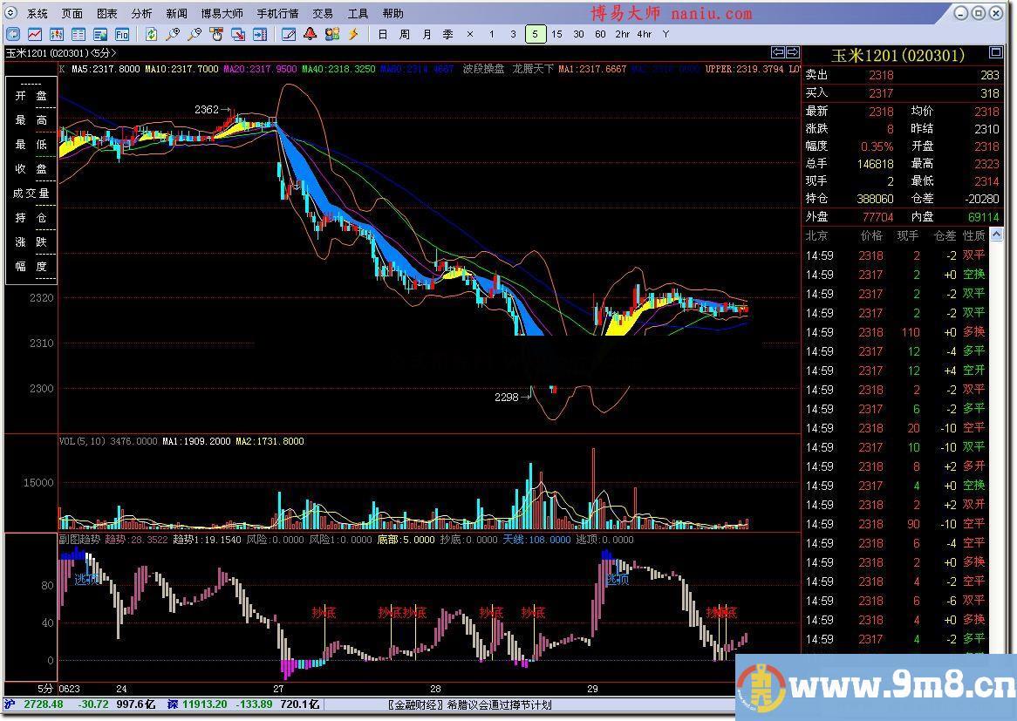Select the daily 日 period button
Screen dimensions: 1017x721
(383, 34)
